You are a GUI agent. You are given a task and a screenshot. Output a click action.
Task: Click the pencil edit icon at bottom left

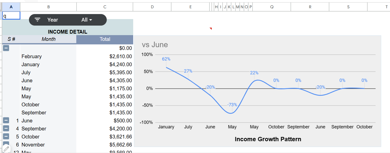[6, 149]
